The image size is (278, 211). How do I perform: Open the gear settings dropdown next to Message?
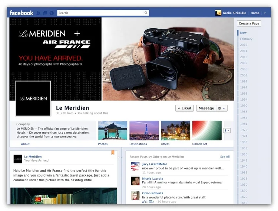tap(222, 108)
